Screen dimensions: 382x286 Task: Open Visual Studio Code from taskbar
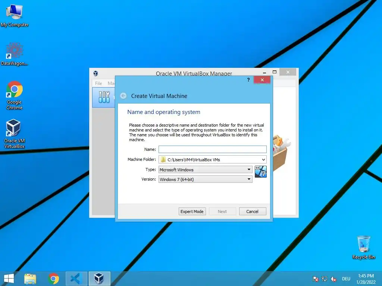(76, 279)
